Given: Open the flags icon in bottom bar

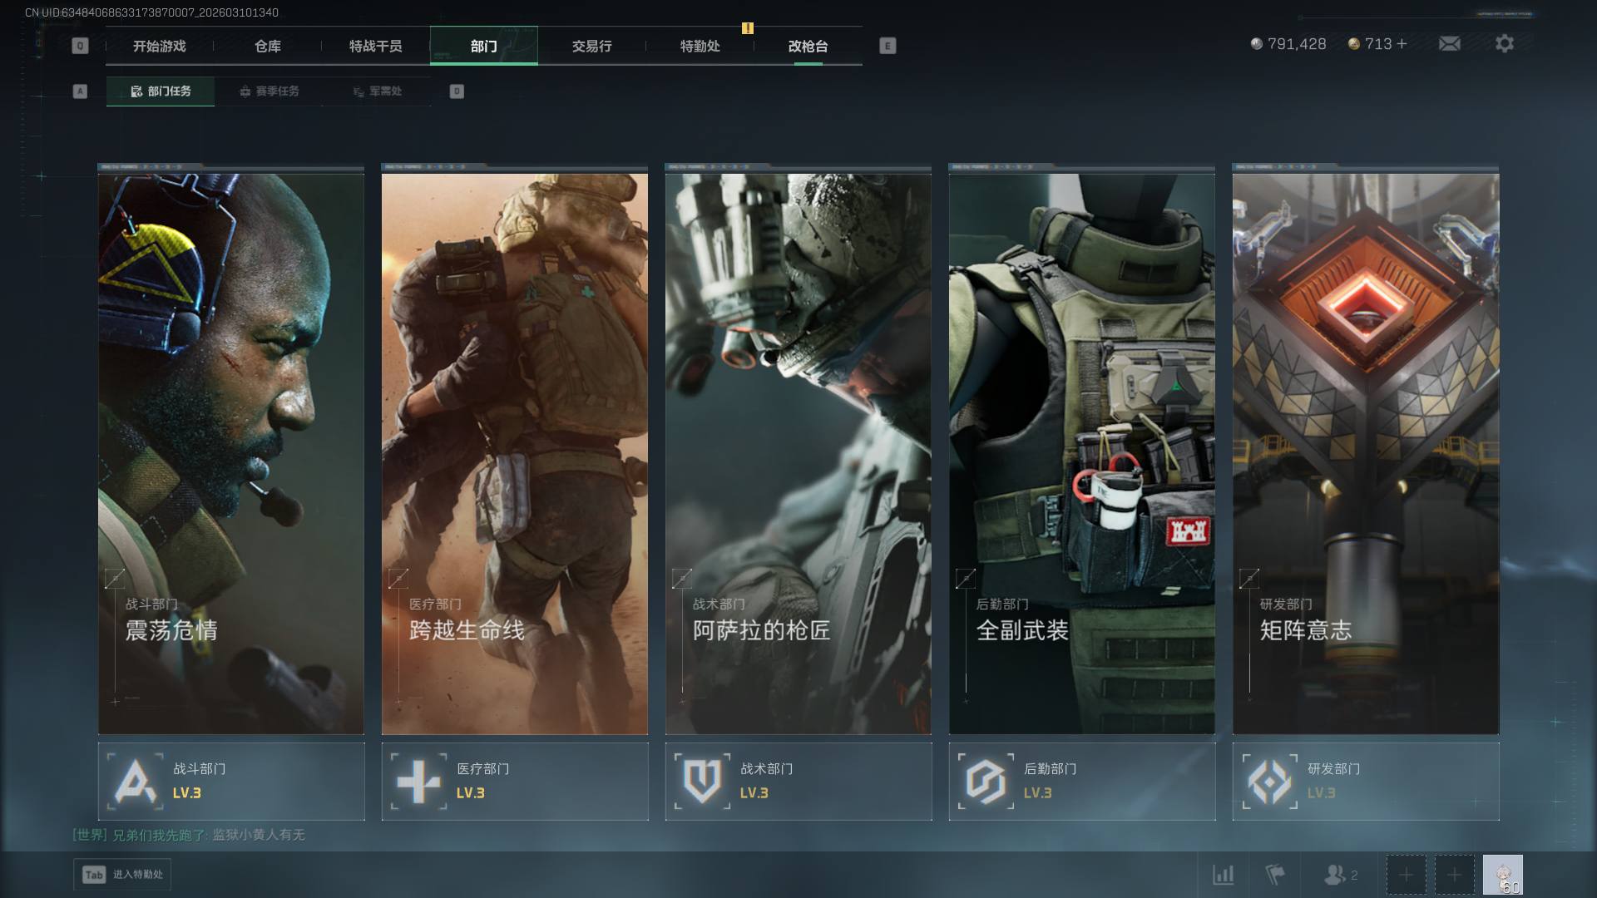Looking at the screenshot, I should tap(1274, 875).
